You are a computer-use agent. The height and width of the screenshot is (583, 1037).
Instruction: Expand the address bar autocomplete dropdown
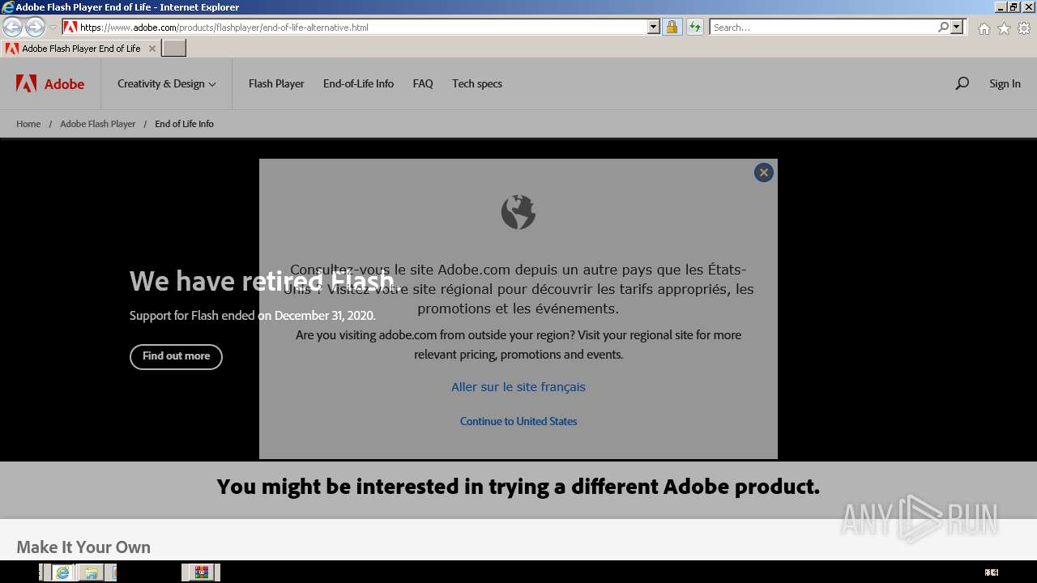click(x=654, y=27)
